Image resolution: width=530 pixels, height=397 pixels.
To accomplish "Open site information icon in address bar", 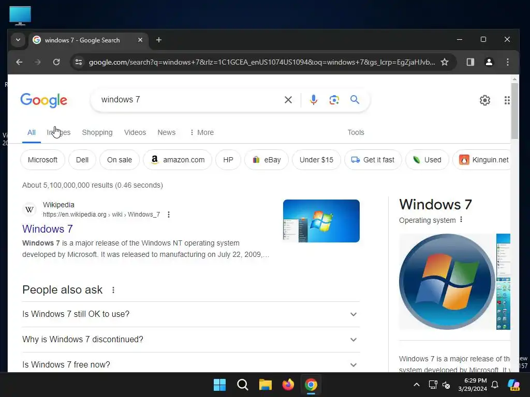I will (79, 62).
